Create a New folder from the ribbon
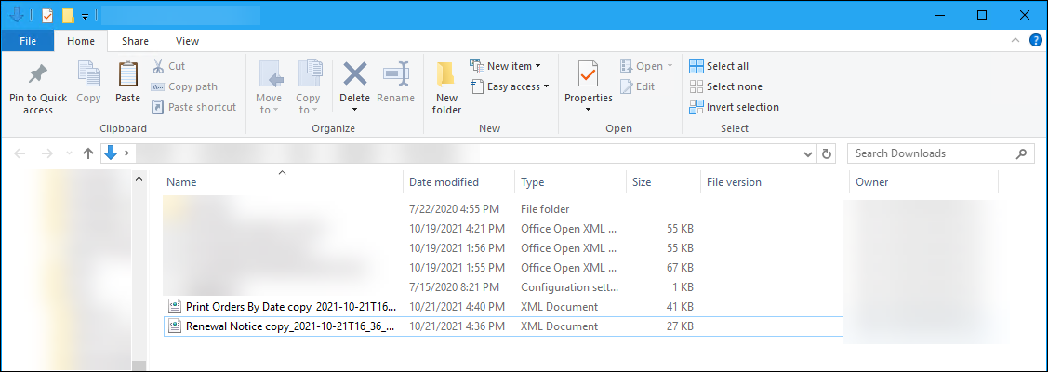Image resolution: width=1048 pixels, height=372 pixels. click(x=446, y=89)
